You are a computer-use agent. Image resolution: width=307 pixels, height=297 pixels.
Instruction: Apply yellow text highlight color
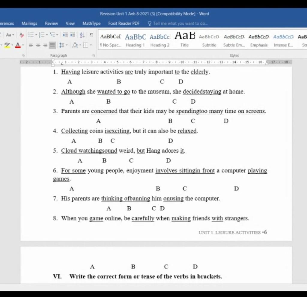7,45
